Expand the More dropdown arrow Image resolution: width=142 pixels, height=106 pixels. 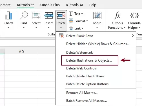[x=97, y=27]
